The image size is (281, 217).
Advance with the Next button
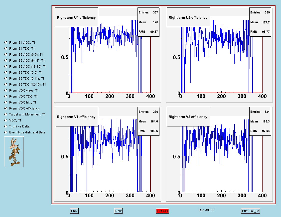pos(119,211)
